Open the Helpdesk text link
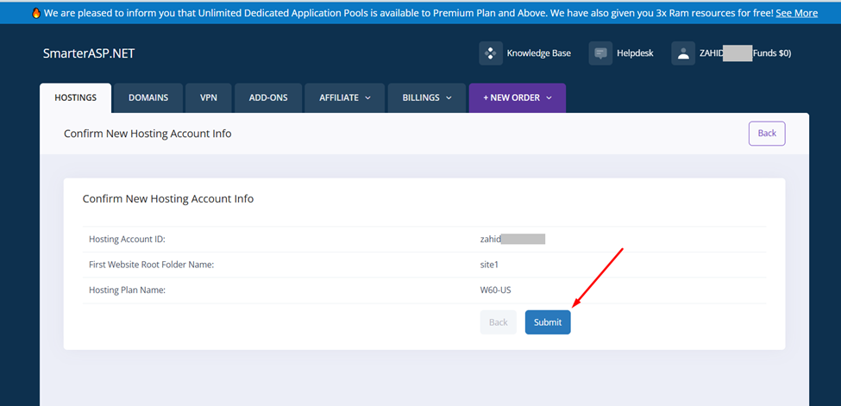The image size is (841, 406). click(635, 53)
